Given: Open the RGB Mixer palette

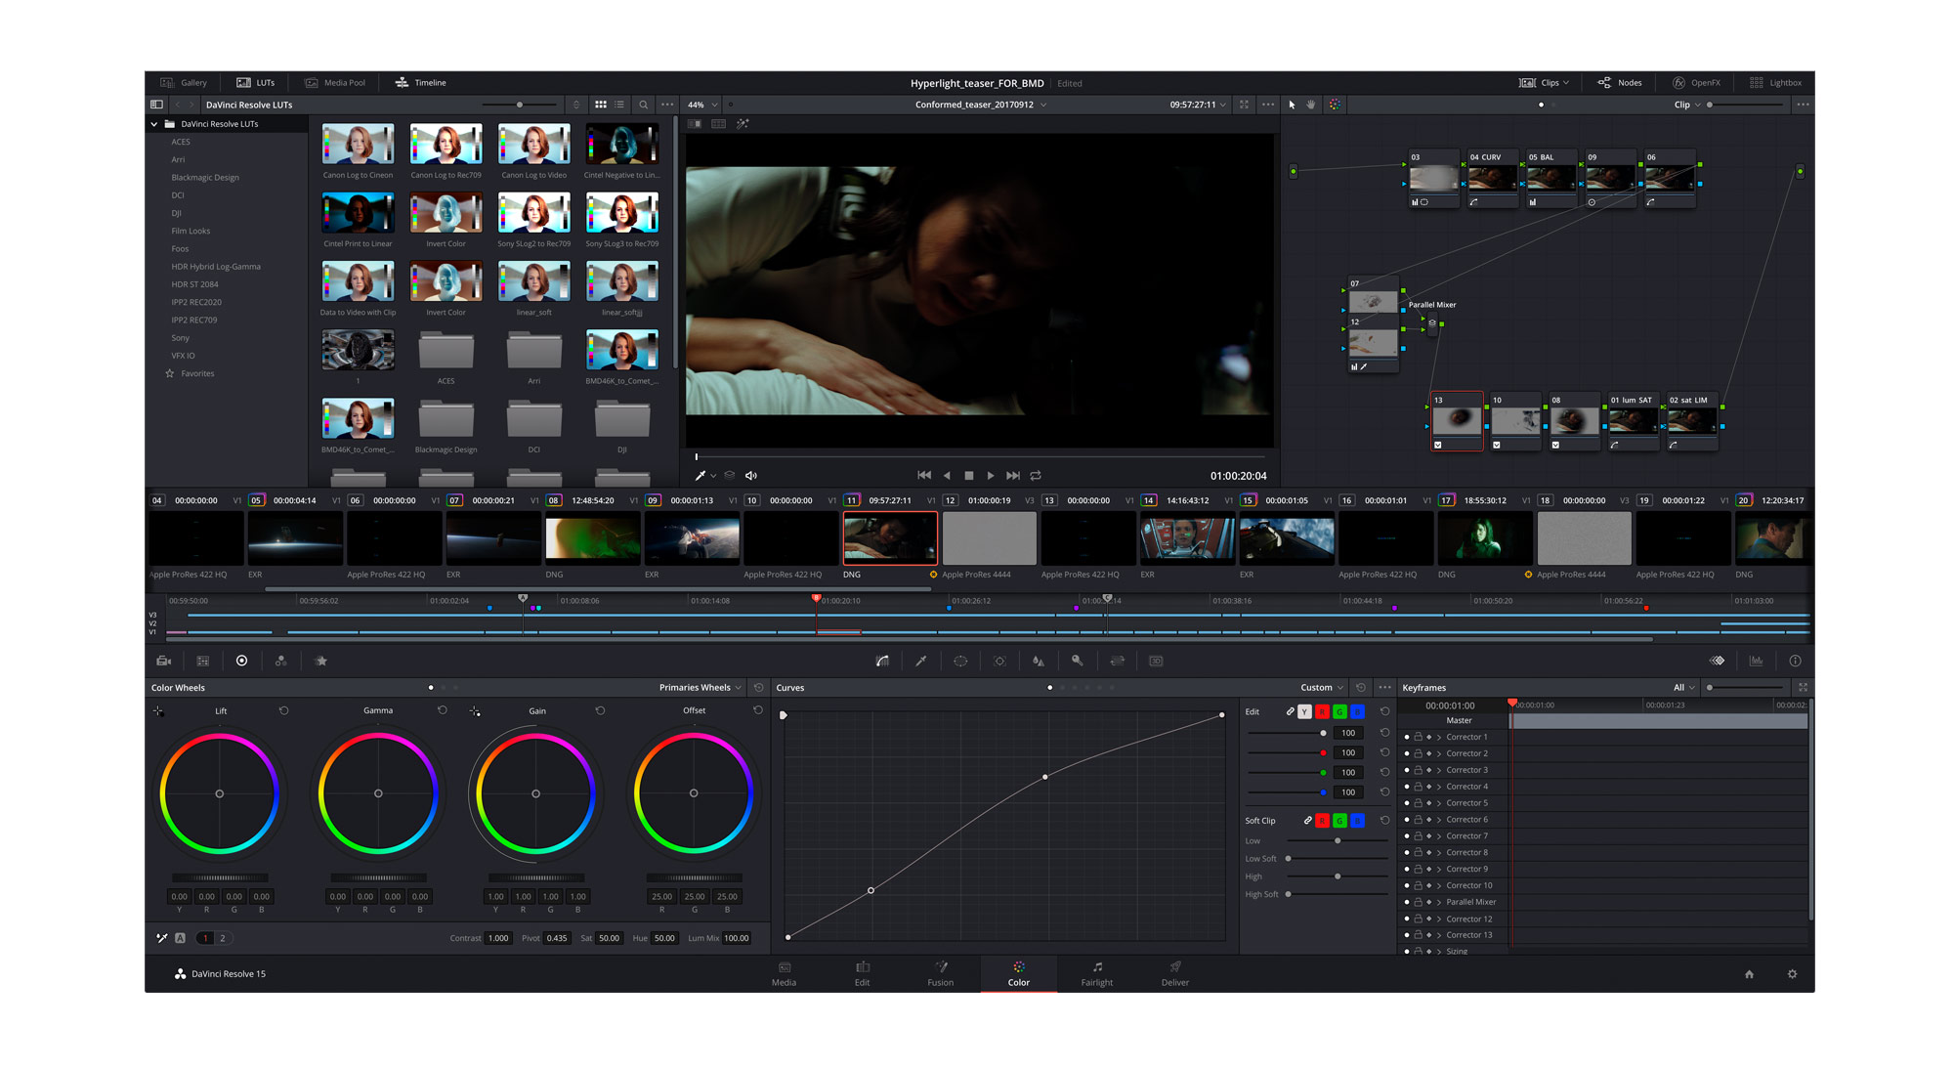Looking at the screenshot, I should point(281,661).
